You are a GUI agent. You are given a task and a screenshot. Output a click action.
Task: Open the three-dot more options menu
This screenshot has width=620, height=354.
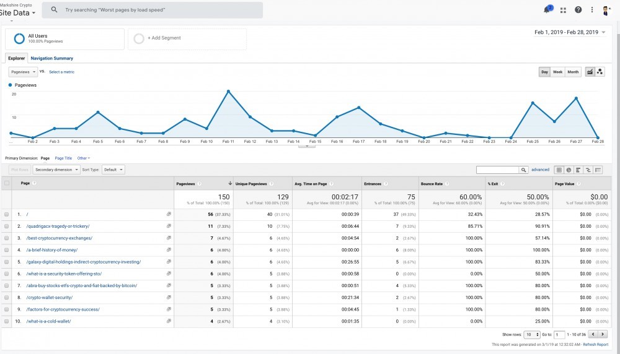pos(592,10)
